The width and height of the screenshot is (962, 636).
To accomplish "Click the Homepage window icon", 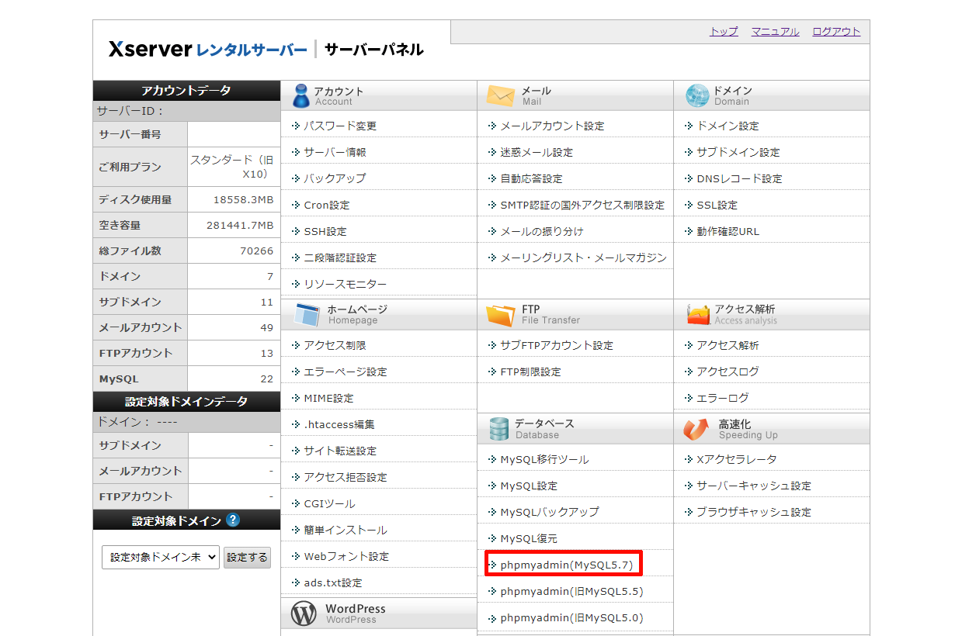I will pyautogui.click(x=306, y=315).
